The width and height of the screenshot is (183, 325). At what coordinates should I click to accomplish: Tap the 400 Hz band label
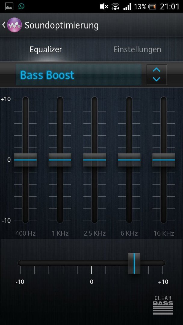pos(25,234)
